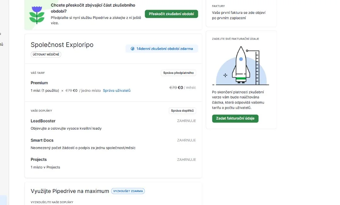Viewport: 340px width, 205px height.
Task: Click the ÚČTOVAT MĚSÍČNĚ tag
Action: pos(46,54)
